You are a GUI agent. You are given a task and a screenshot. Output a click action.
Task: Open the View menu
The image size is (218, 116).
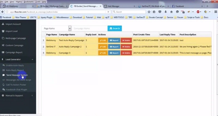click(x=12, y=2)
